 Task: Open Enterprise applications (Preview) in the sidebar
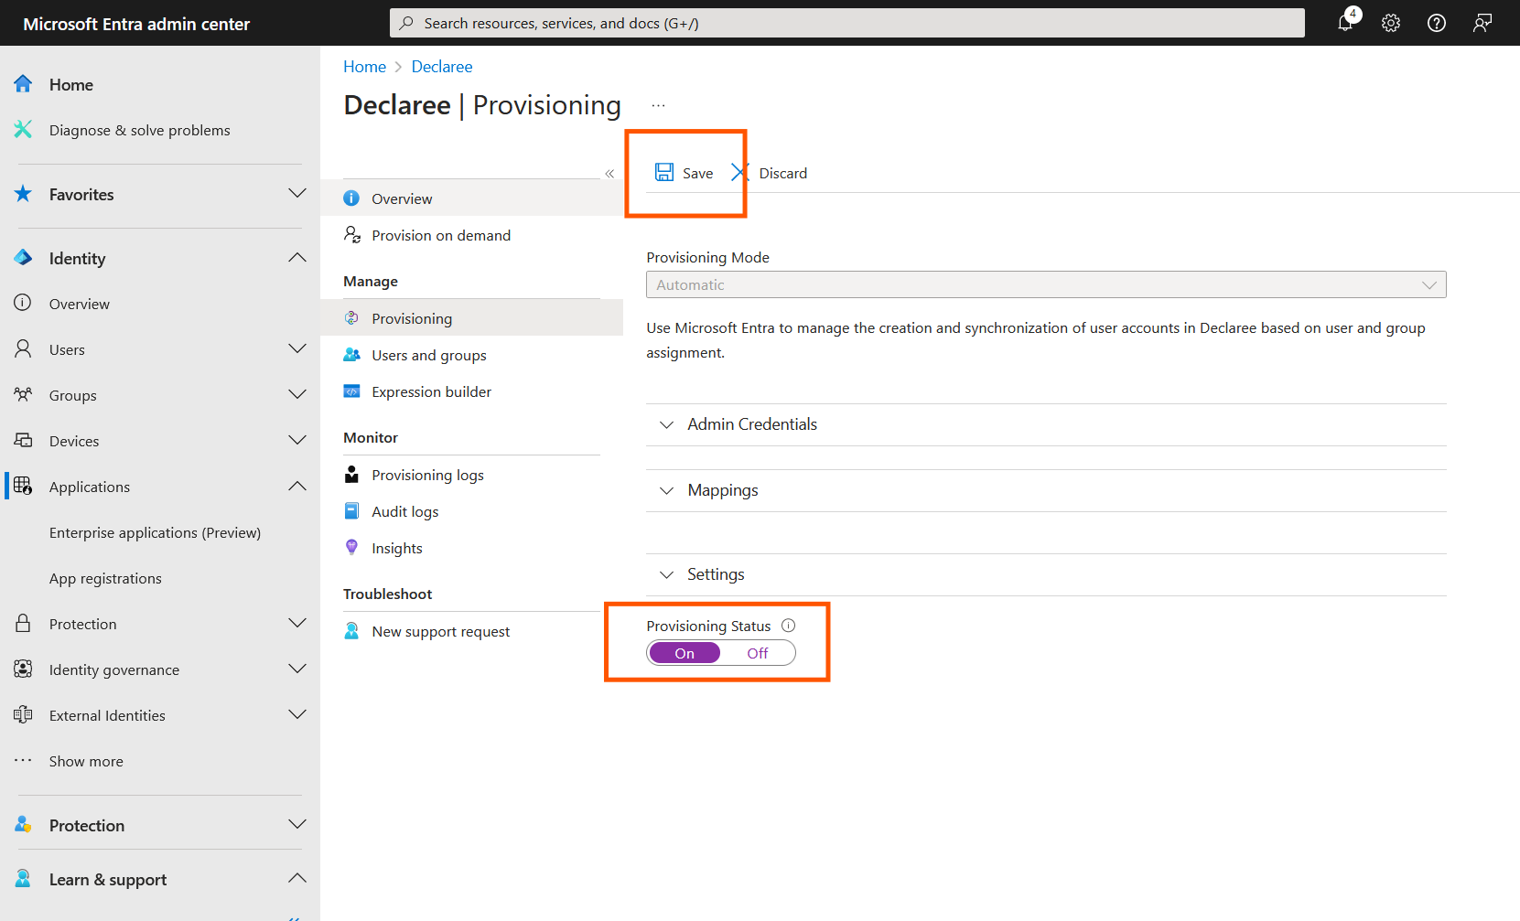(155, 533)
